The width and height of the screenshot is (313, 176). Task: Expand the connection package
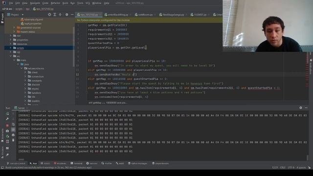click(x=25, y=76)
